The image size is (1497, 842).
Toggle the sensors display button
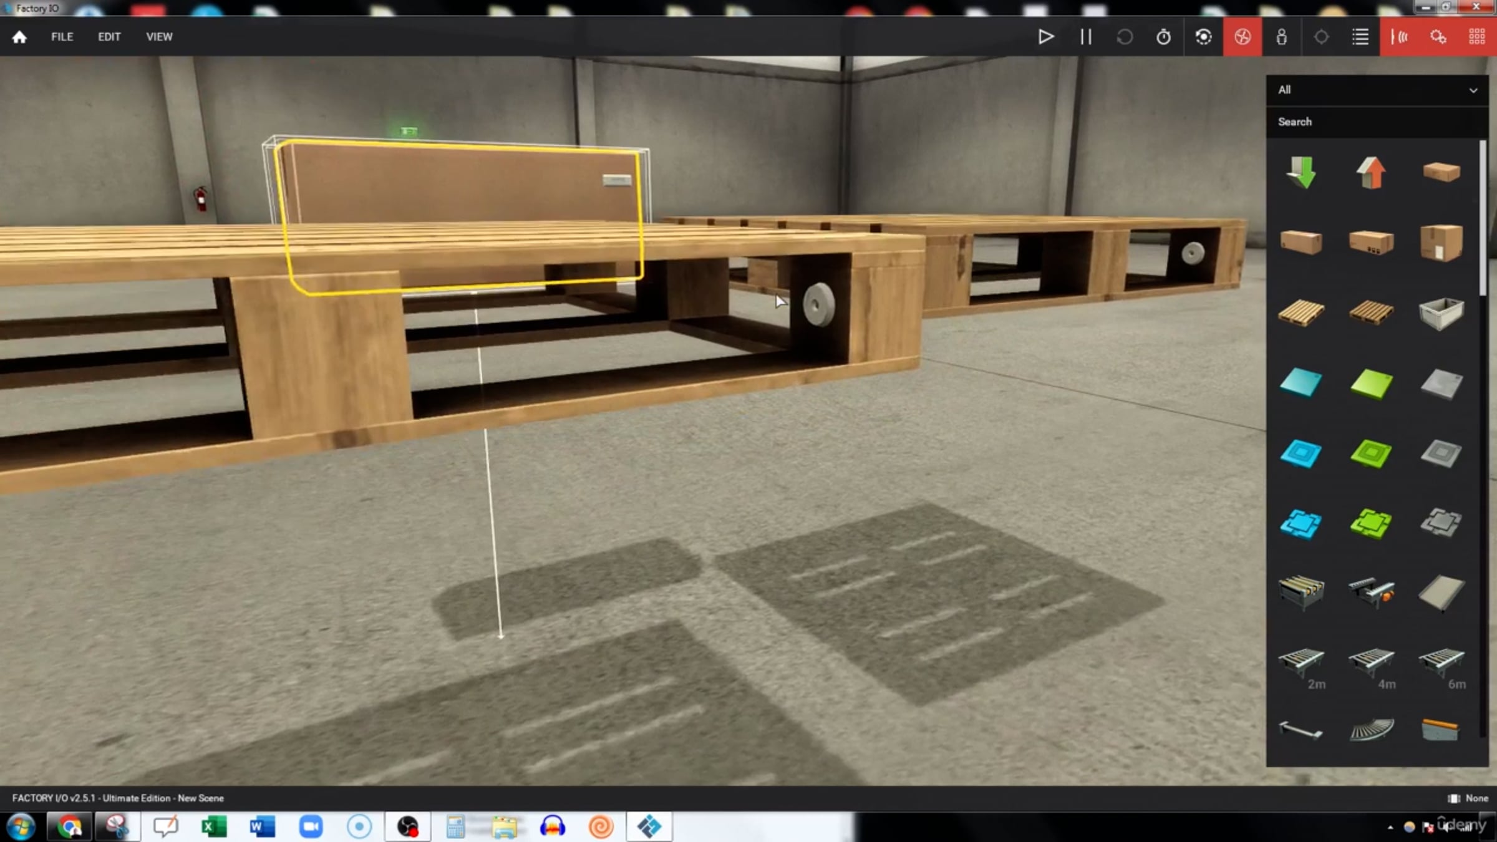pos(1399,37)
